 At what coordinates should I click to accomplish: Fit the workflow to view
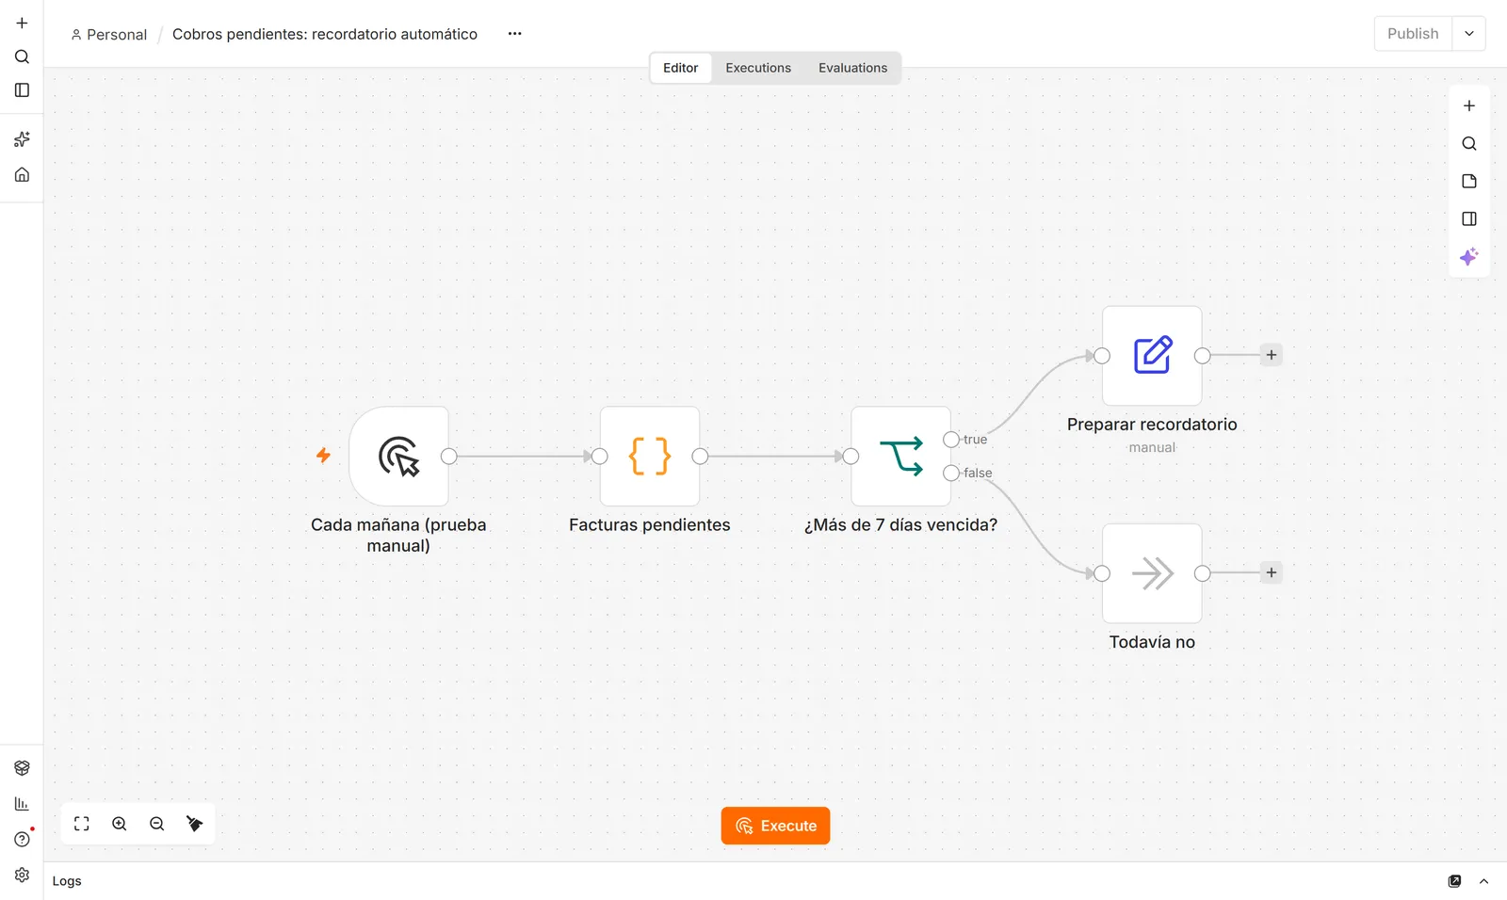click(82, 824)
